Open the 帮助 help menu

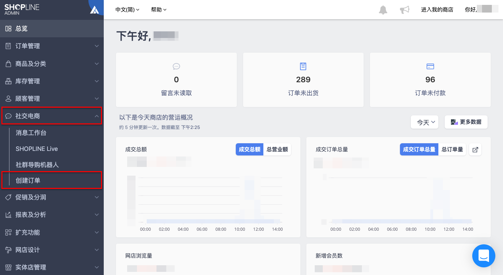pos(159,10)
